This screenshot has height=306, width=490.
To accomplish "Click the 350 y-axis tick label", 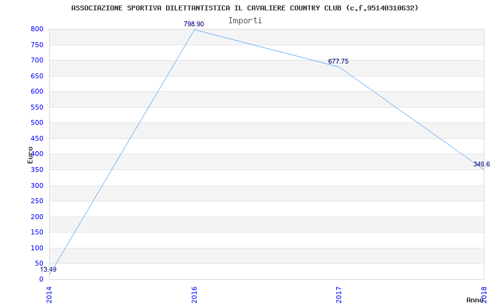I will (x=37, y=170).
